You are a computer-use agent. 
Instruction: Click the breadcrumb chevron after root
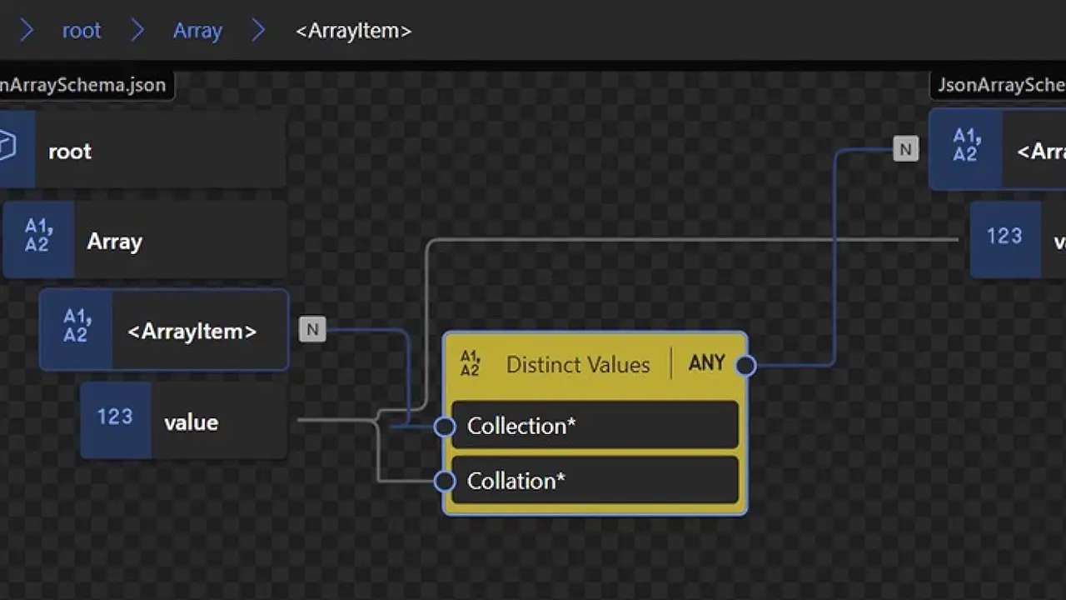click(137, 30)
